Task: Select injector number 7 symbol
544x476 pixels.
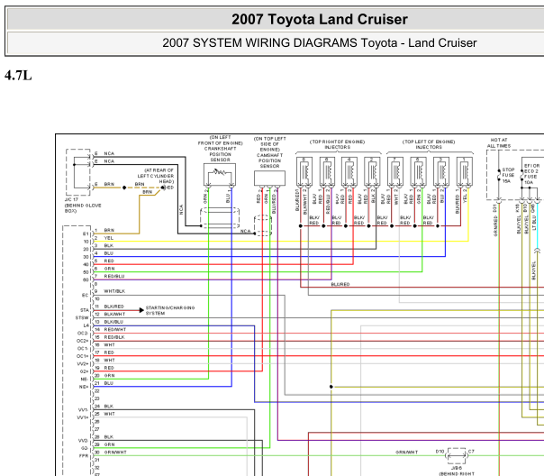Action: pos(395,172)
